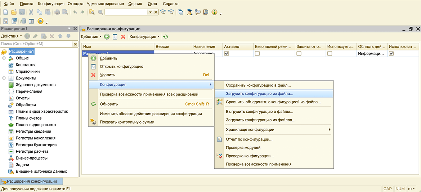Enable the Безопасный режим checkbox
Screen dimensions: 421x192
pos(257,53)
